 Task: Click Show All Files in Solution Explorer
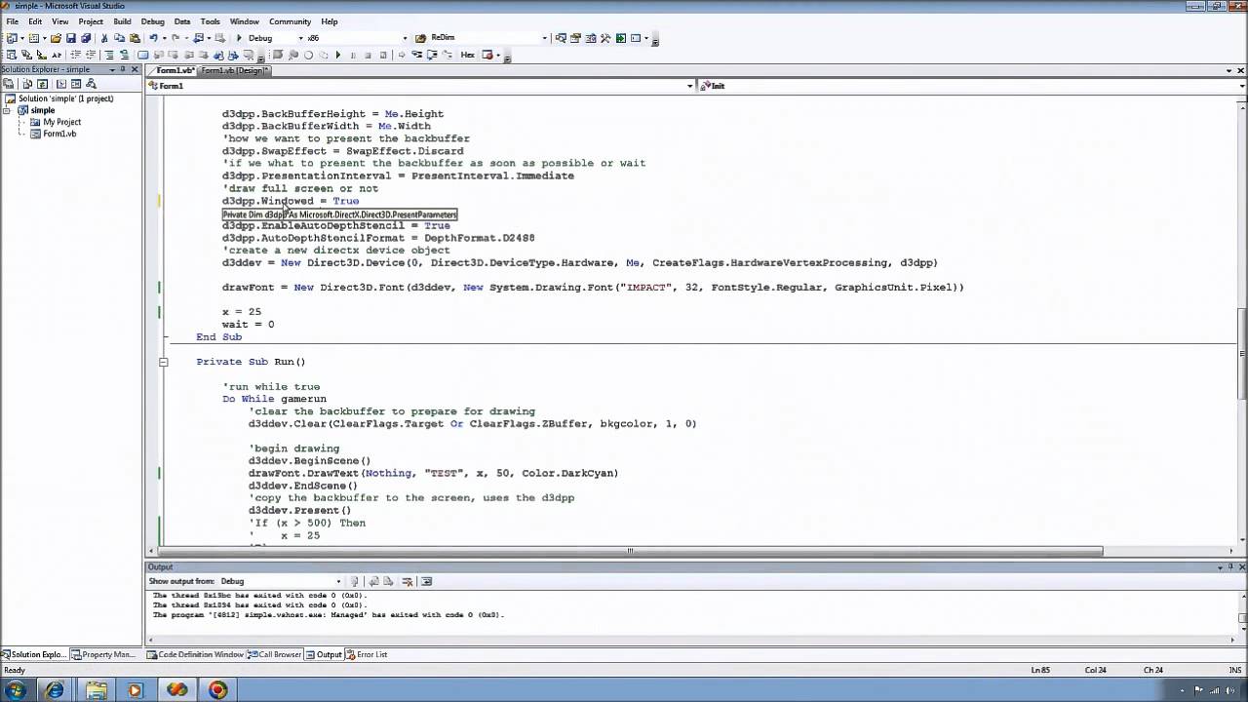coord(27,84)
